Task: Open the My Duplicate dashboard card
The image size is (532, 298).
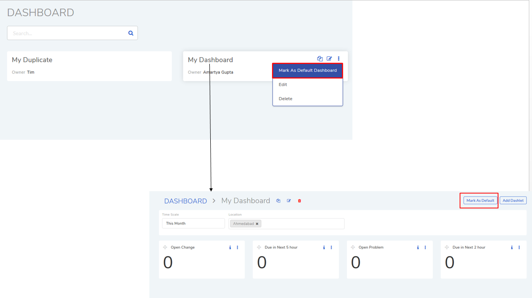Action: (x=89, y=66)
